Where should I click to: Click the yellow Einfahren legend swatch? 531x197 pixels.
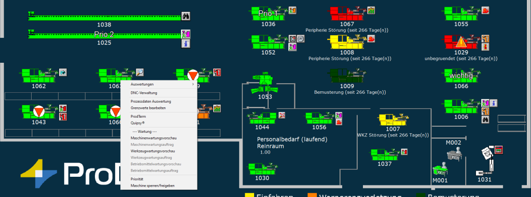(x=249, y=195)
